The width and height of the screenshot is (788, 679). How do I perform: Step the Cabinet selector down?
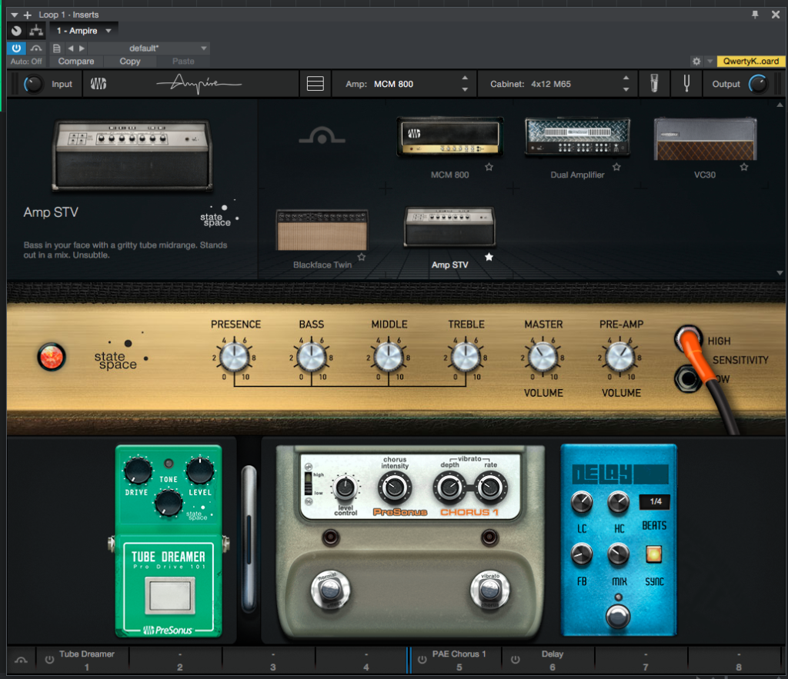click(626, 89)
